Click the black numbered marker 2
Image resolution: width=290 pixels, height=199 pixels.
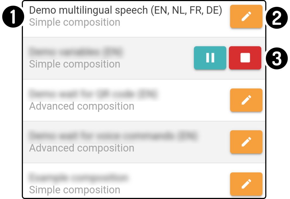click(277, 18)
